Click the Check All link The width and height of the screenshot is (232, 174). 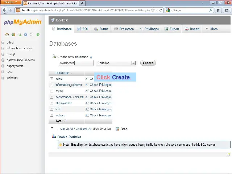[x=67, y=129]
